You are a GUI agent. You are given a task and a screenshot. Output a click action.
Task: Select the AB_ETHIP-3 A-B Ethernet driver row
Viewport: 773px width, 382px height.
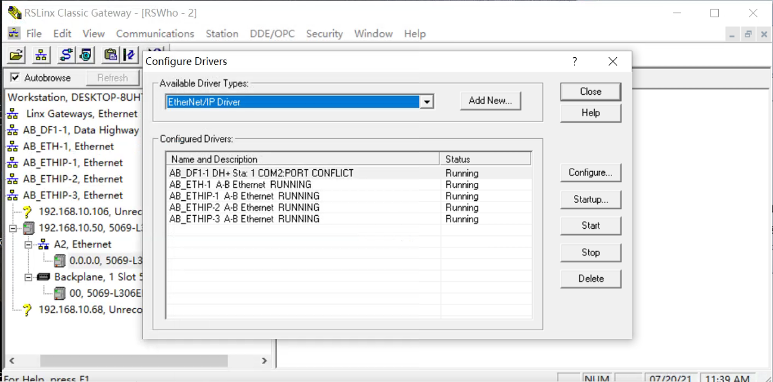[349, 219]
